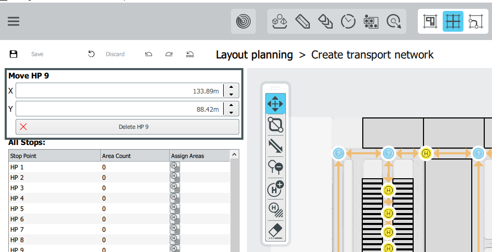492x252 pixels.
Task: Click assign areas icon for HP 8
Action: pos(175,240)
